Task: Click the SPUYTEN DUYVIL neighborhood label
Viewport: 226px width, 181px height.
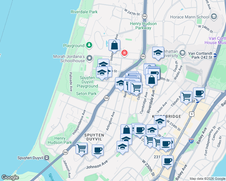Action: [x=94, y=137]
